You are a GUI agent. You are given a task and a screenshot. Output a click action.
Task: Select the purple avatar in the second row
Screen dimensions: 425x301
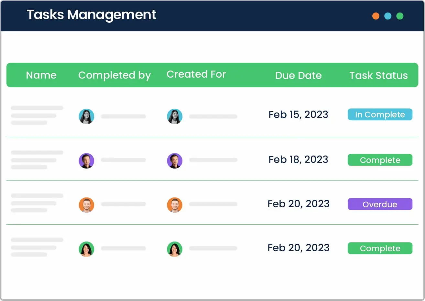[x=86, y=160]
